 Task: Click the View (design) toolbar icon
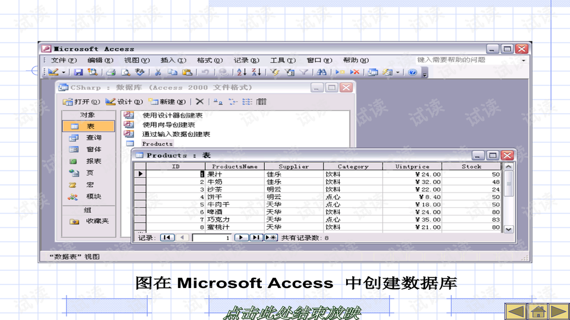[53, 72]
